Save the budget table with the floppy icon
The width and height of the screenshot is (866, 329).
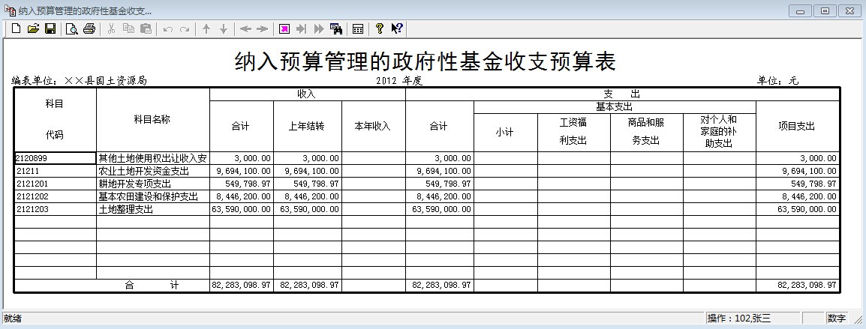[x=50, y=28]
